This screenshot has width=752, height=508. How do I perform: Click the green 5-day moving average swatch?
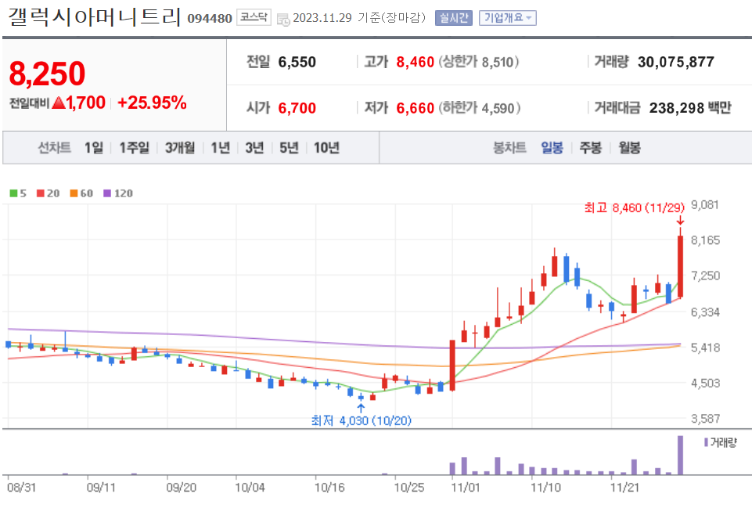tap(13, 193)
